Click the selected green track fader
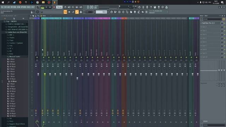The width and height of the screenshot is (226, 127). tap(45, 74)
